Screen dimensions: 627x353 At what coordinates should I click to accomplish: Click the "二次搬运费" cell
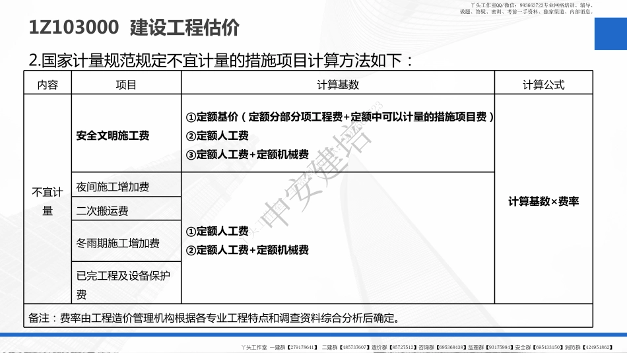click(x=102, y=211)
